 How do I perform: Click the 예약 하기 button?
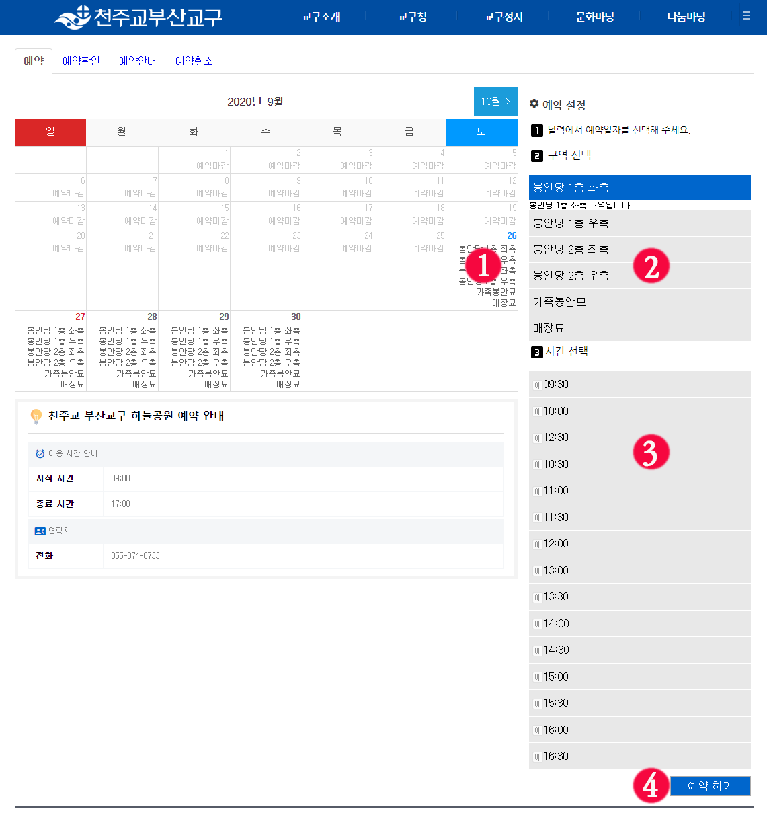pos(711,785)
